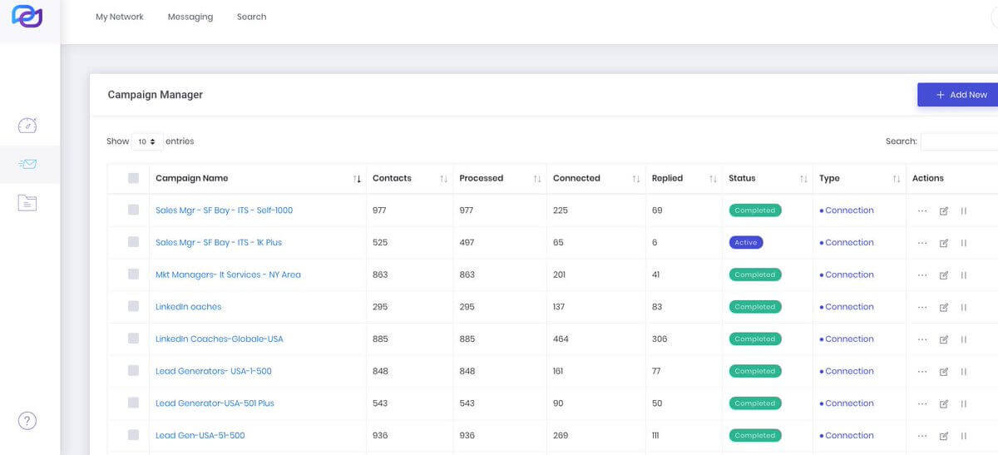The width and height of the screenshot is (998, 455).
Task: Open the campaigns envelope icon in sidebar
Action: pos(27,164)
